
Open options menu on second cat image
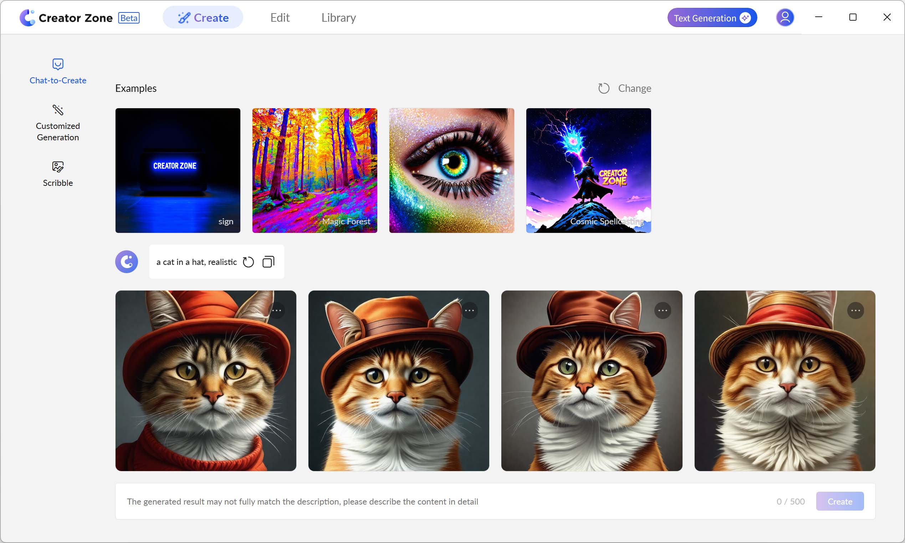(x=470, y=310)
